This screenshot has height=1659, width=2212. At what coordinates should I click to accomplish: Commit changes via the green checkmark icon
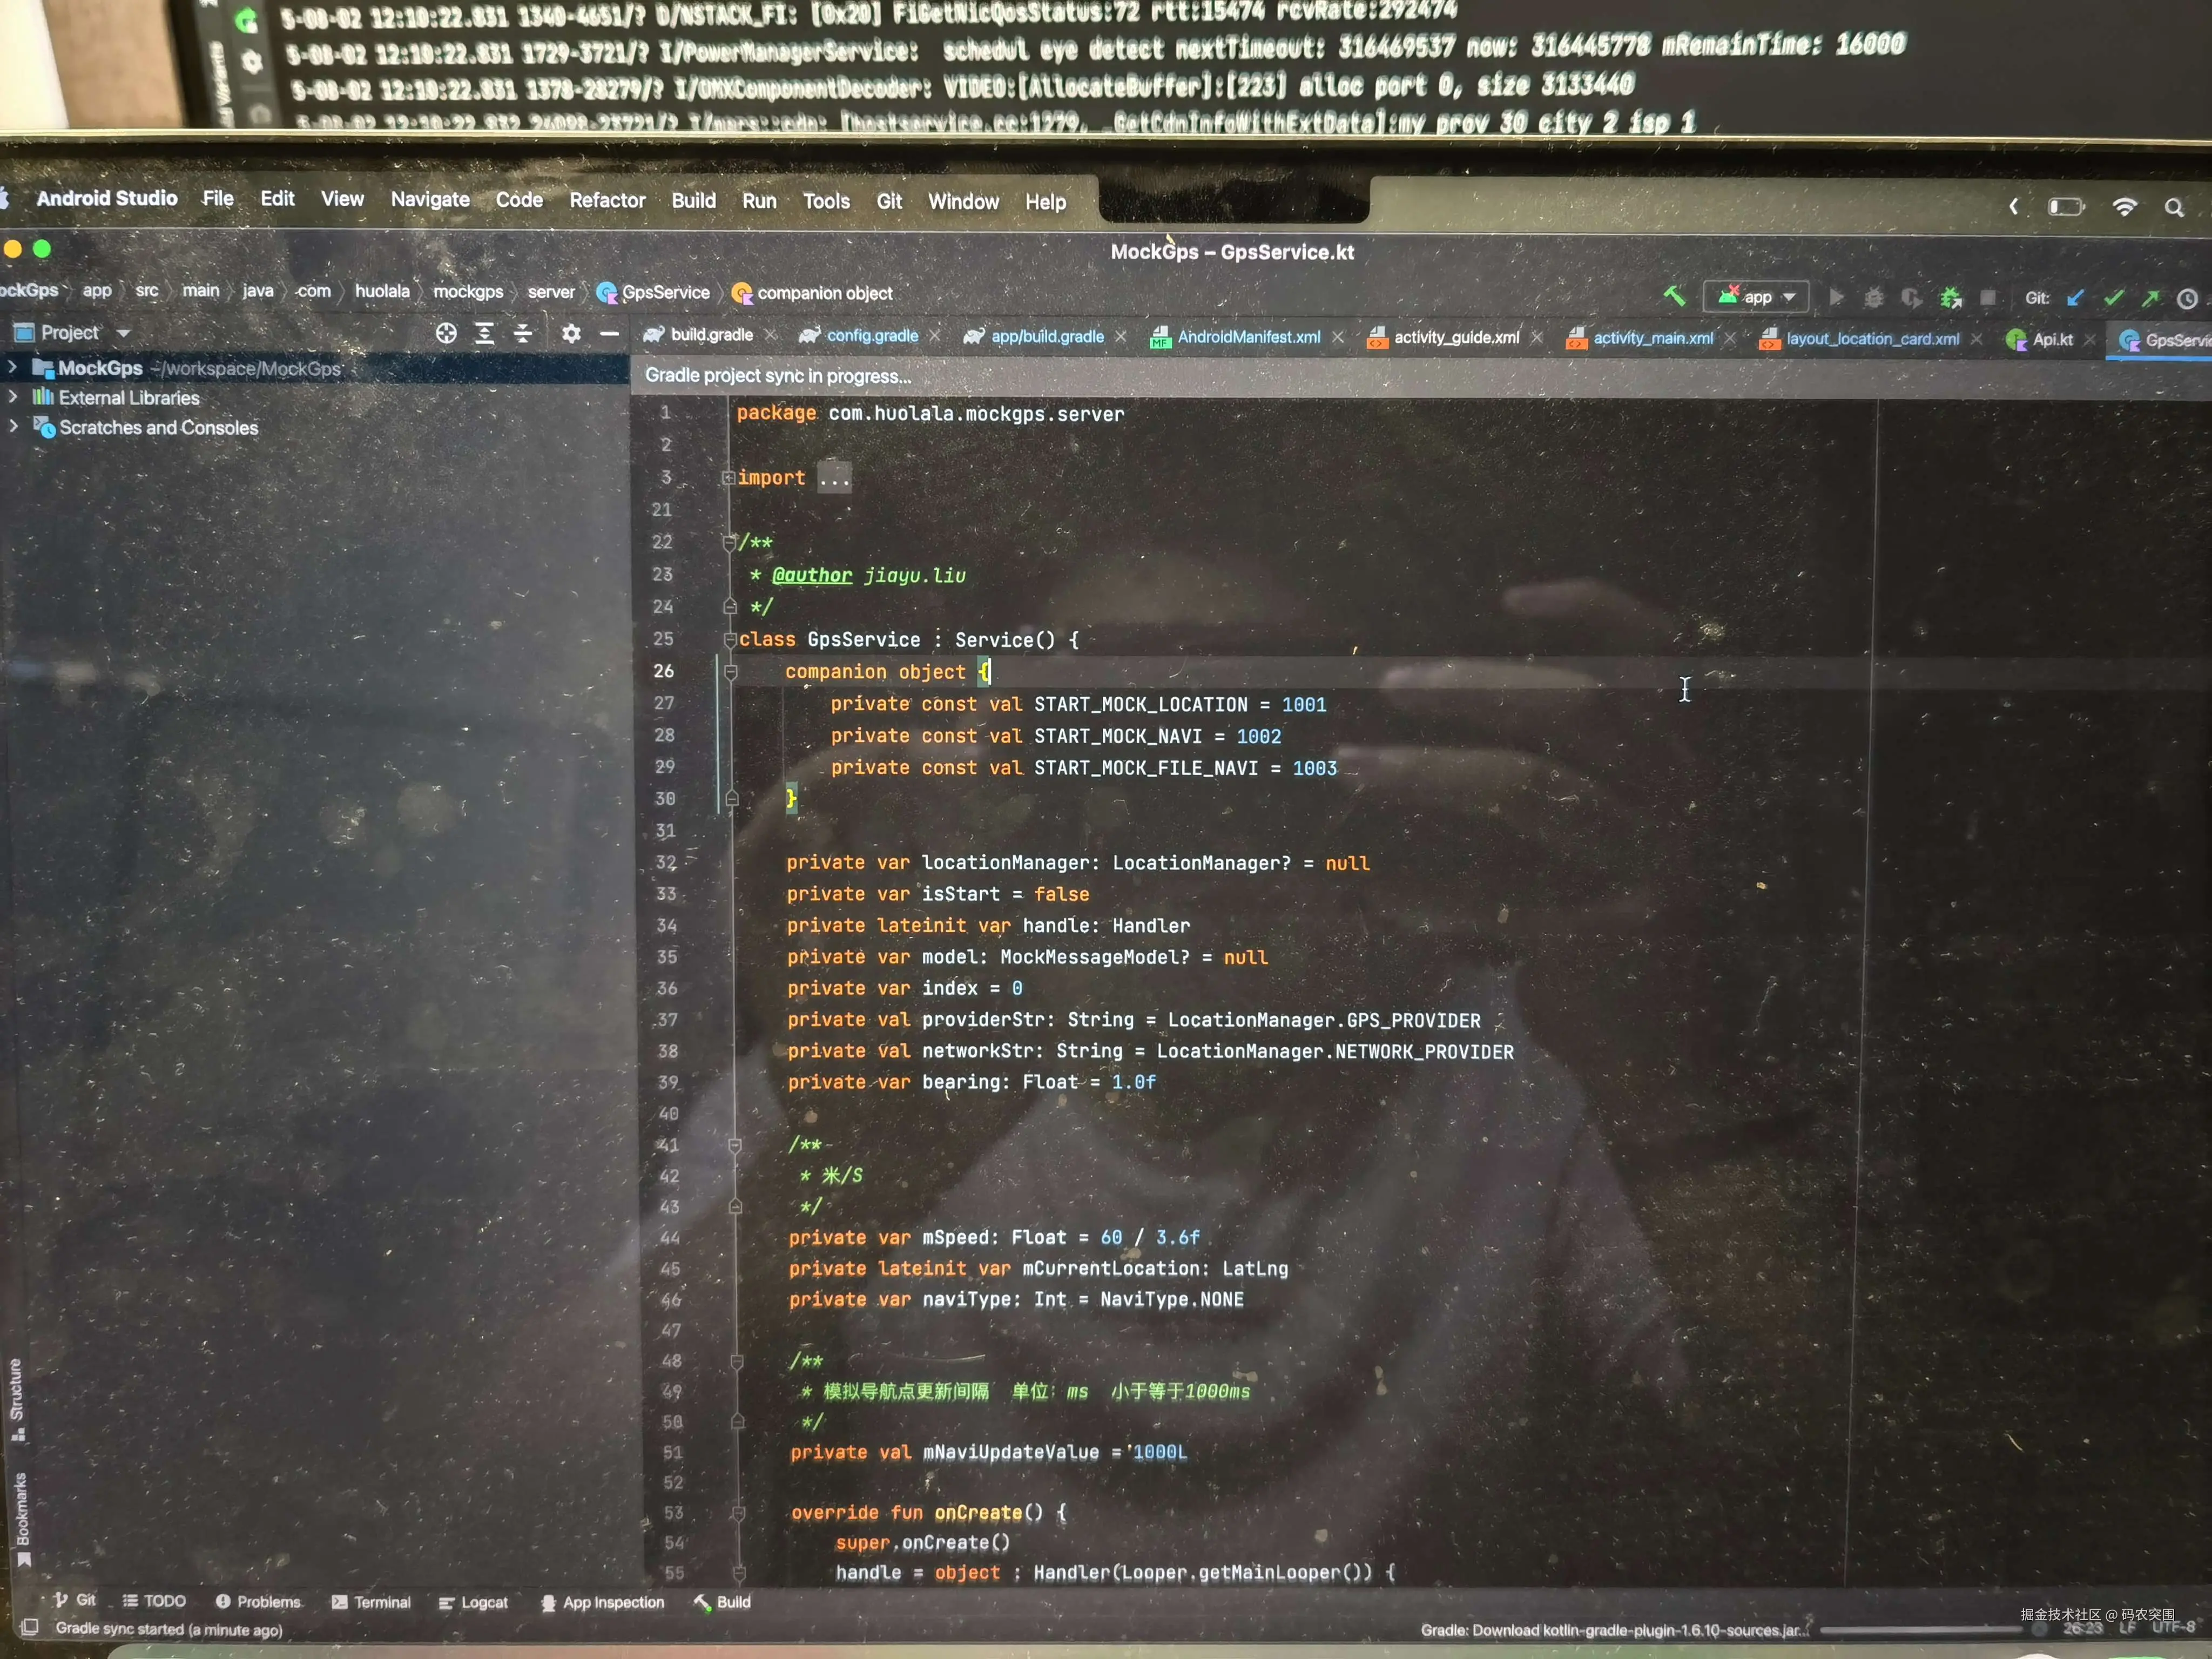point(2113,297)
